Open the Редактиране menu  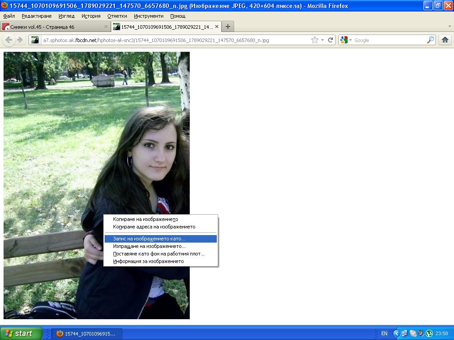(x=37, y=16)
